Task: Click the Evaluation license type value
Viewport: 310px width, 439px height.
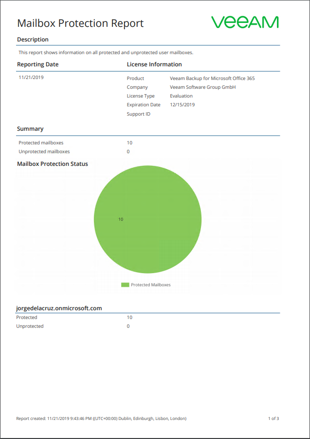Action: pos(181,96)
